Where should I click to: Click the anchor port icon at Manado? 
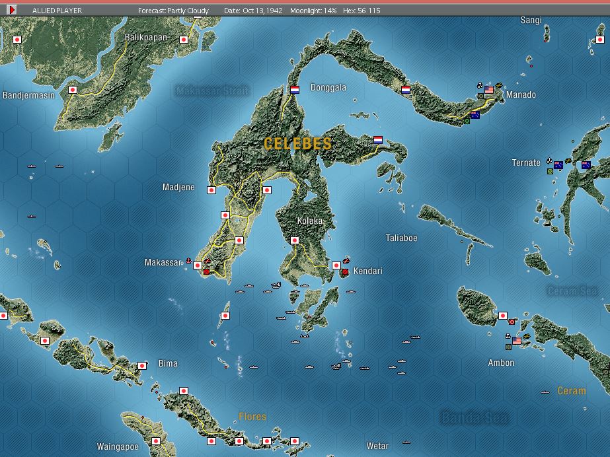pos(480,85)
